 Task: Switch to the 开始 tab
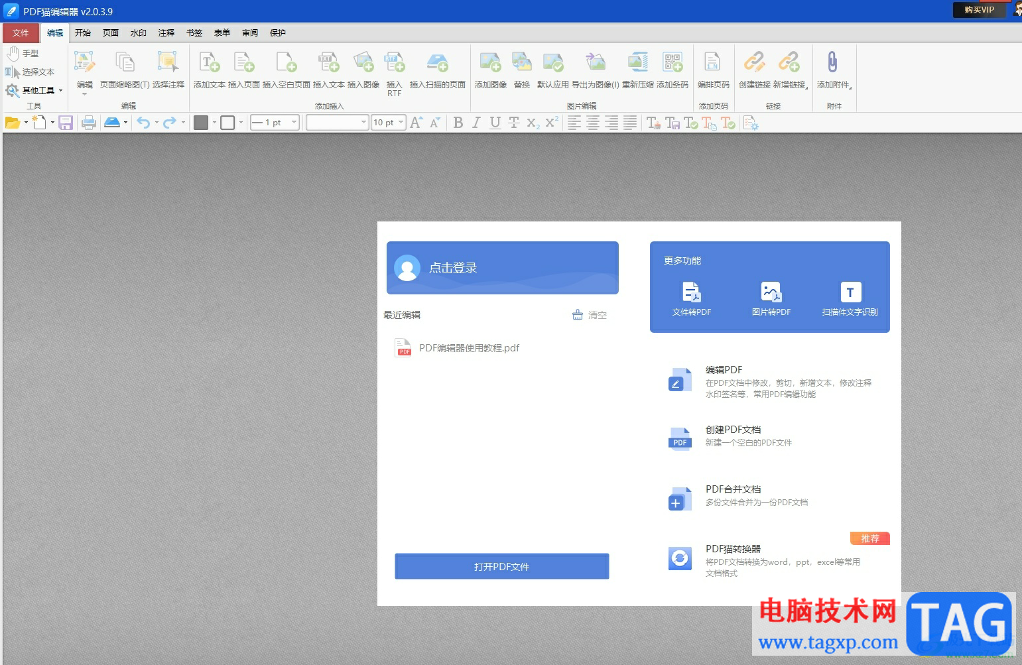(83, 32)
